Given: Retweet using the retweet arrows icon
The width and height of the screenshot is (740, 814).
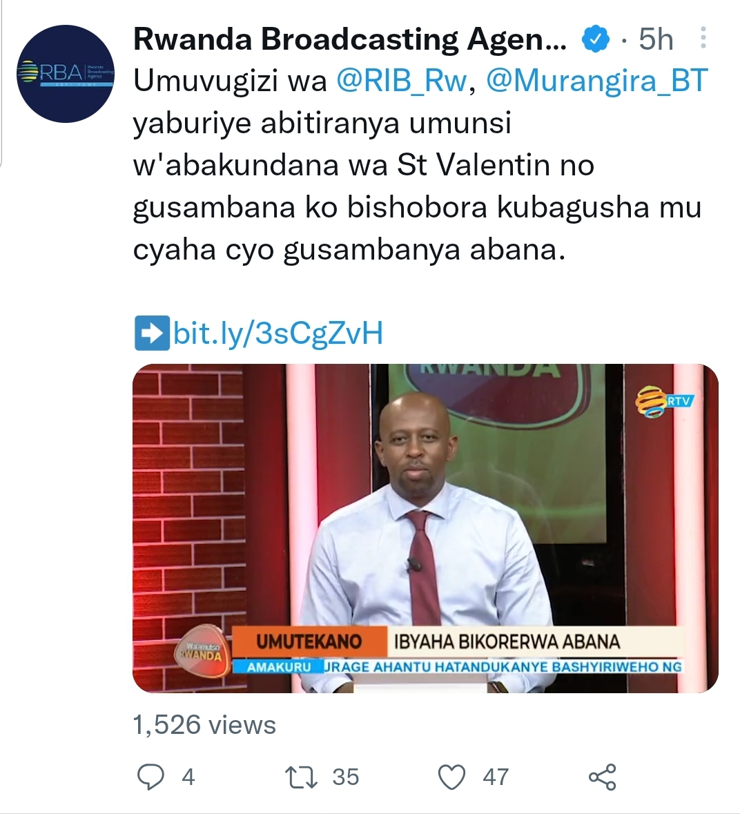Looking at the screenshot, I should [301, 777].
